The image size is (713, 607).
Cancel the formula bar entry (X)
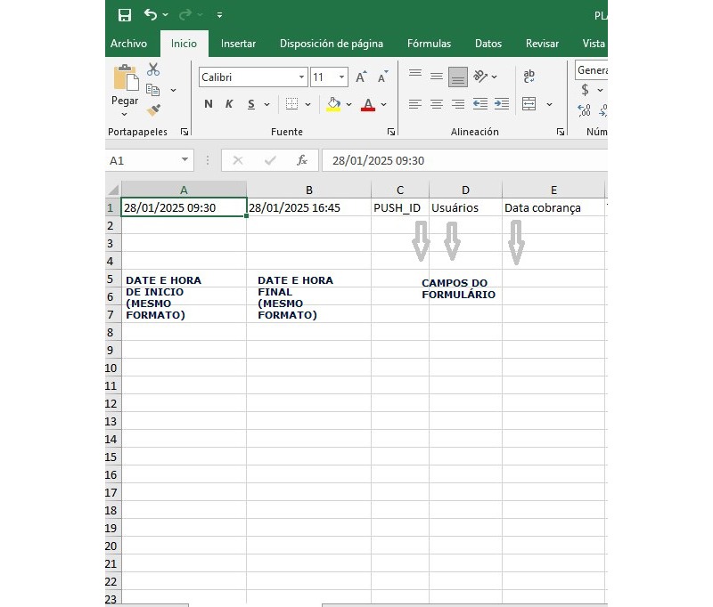click(x=238, y=160)
